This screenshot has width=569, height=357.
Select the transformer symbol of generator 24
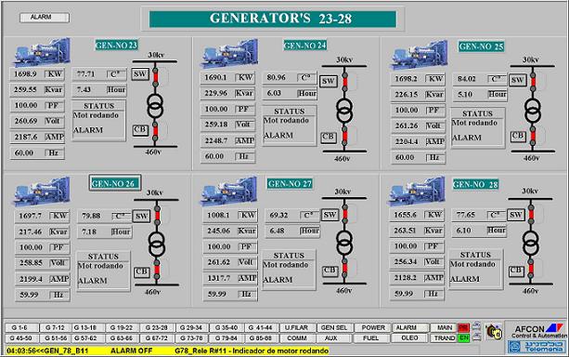tap(344, 111)
